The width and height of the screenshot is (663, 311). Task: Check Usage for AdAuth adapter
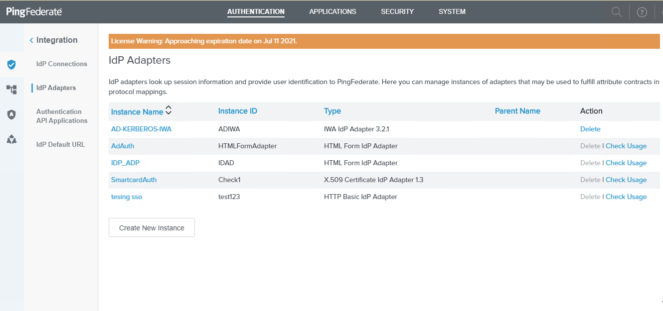[626, 146]
